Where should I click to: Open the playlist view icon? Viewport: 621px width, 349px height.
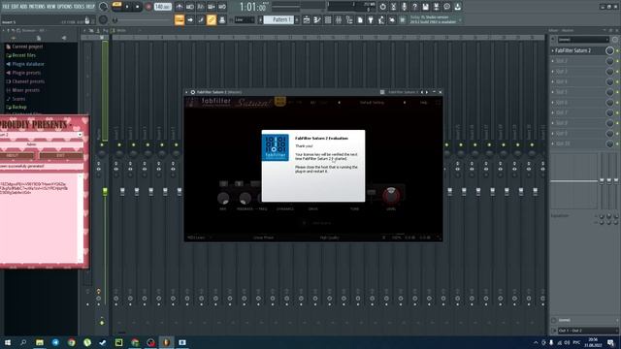307,19
